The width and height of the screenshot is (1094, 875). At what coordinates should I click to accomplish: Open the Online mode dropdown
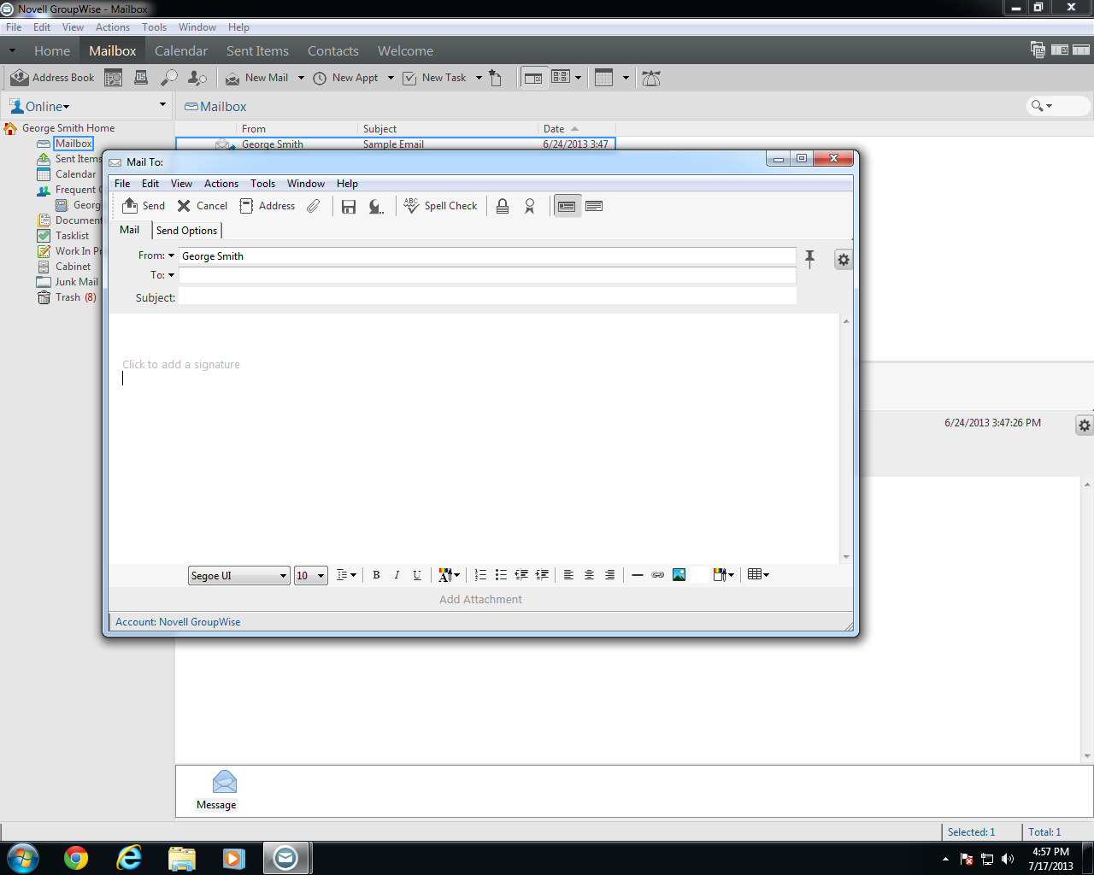47,107
